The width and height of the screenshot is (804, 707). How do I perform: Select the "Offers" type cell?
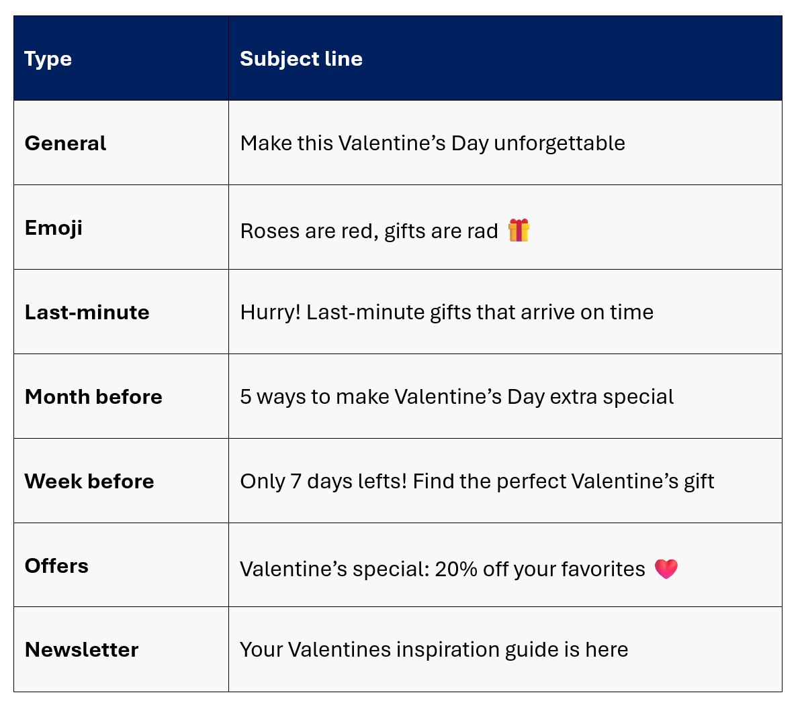(x=56, y=566)
